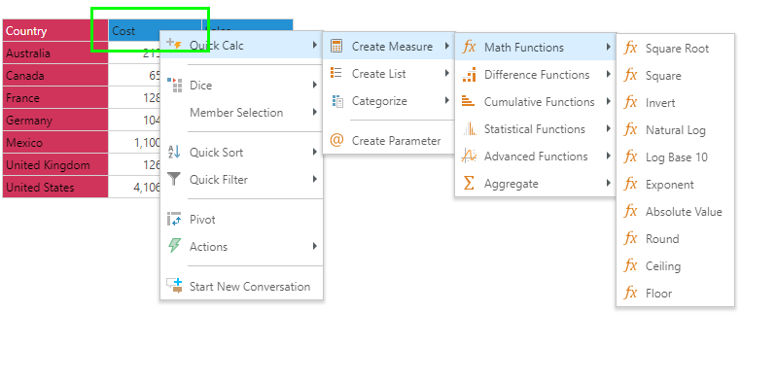Click the Aggregate sigma icon
The width and height of the screenshot is (776, 383).
468,183
